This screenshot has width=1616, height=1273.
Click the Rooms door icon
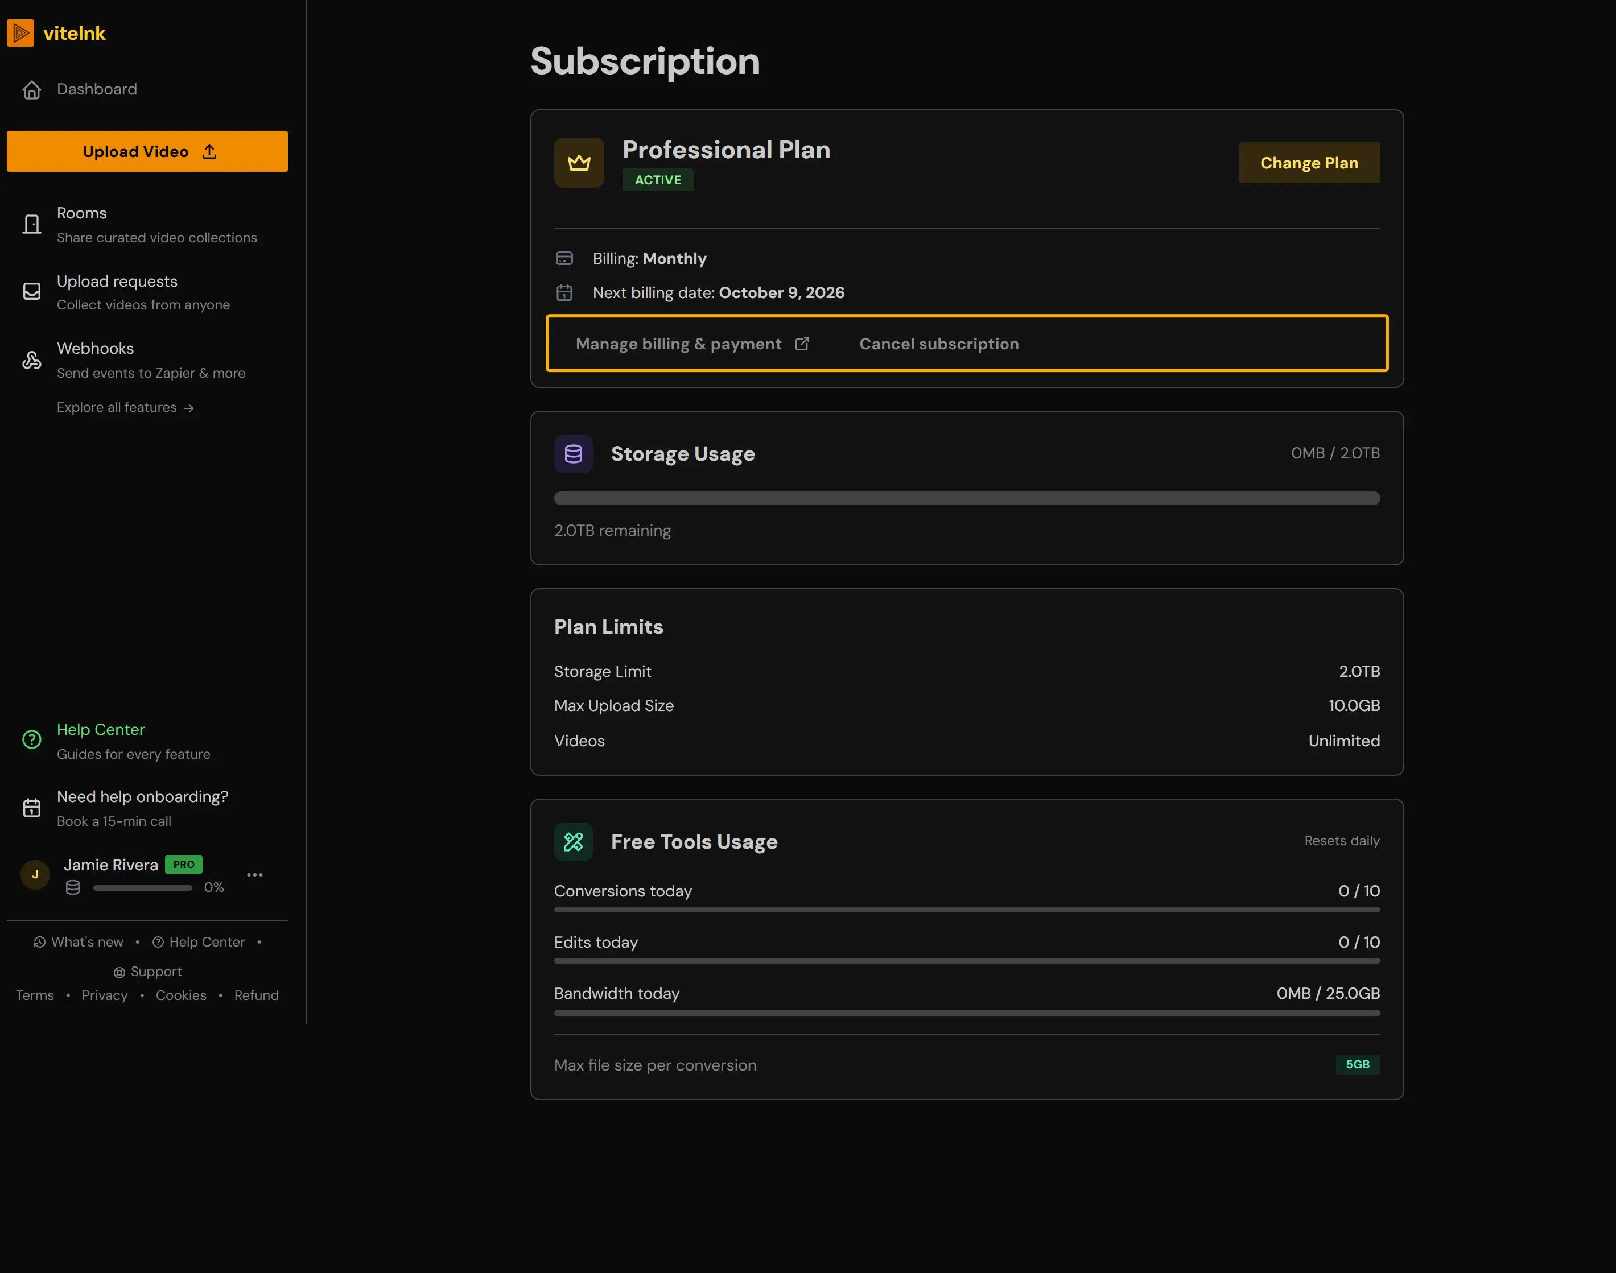[31, 224]
